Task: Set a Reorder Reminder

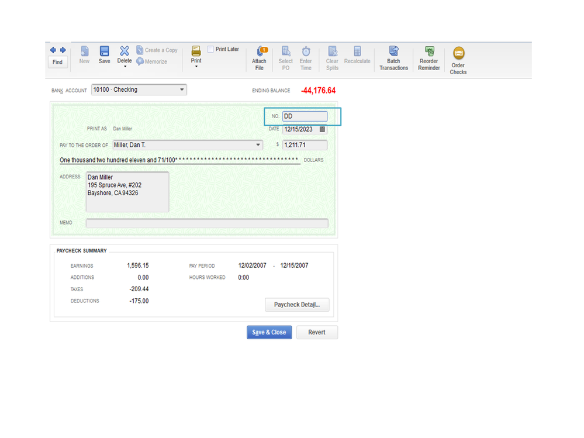Action: coord(429,58)
